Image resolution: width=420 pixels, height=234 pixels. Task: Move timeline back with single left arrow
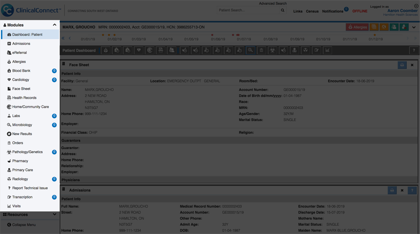tap(70, 38)
